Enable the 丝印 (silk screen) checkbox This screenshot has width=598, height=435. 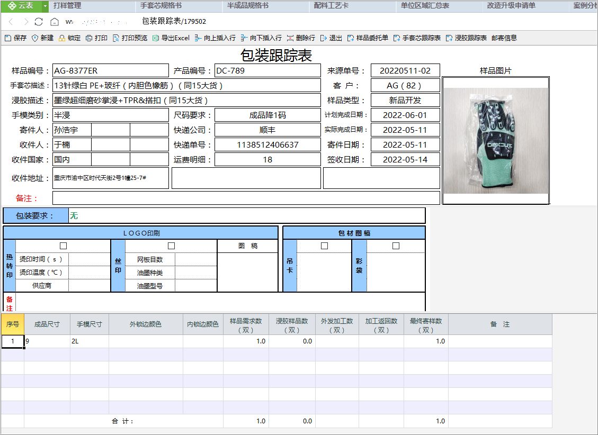(171, 246)
